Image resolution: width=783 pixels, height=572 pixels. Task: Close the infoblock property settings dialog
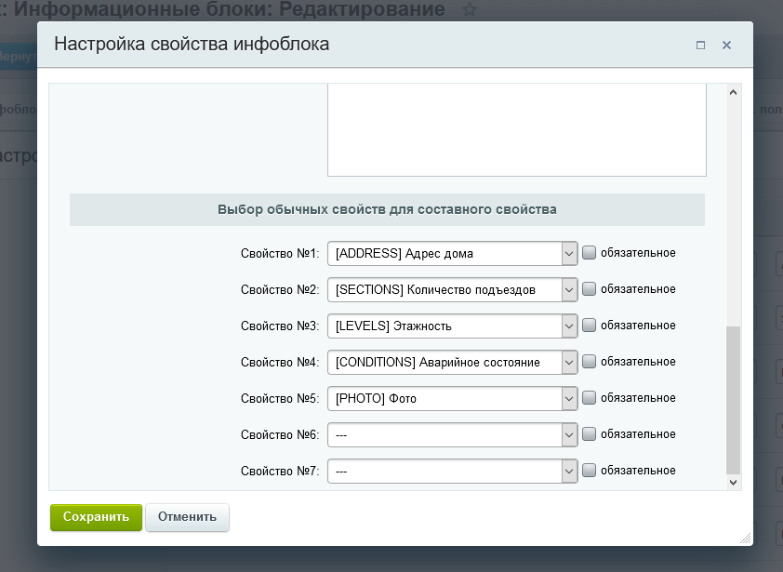[x=726, y=45]
